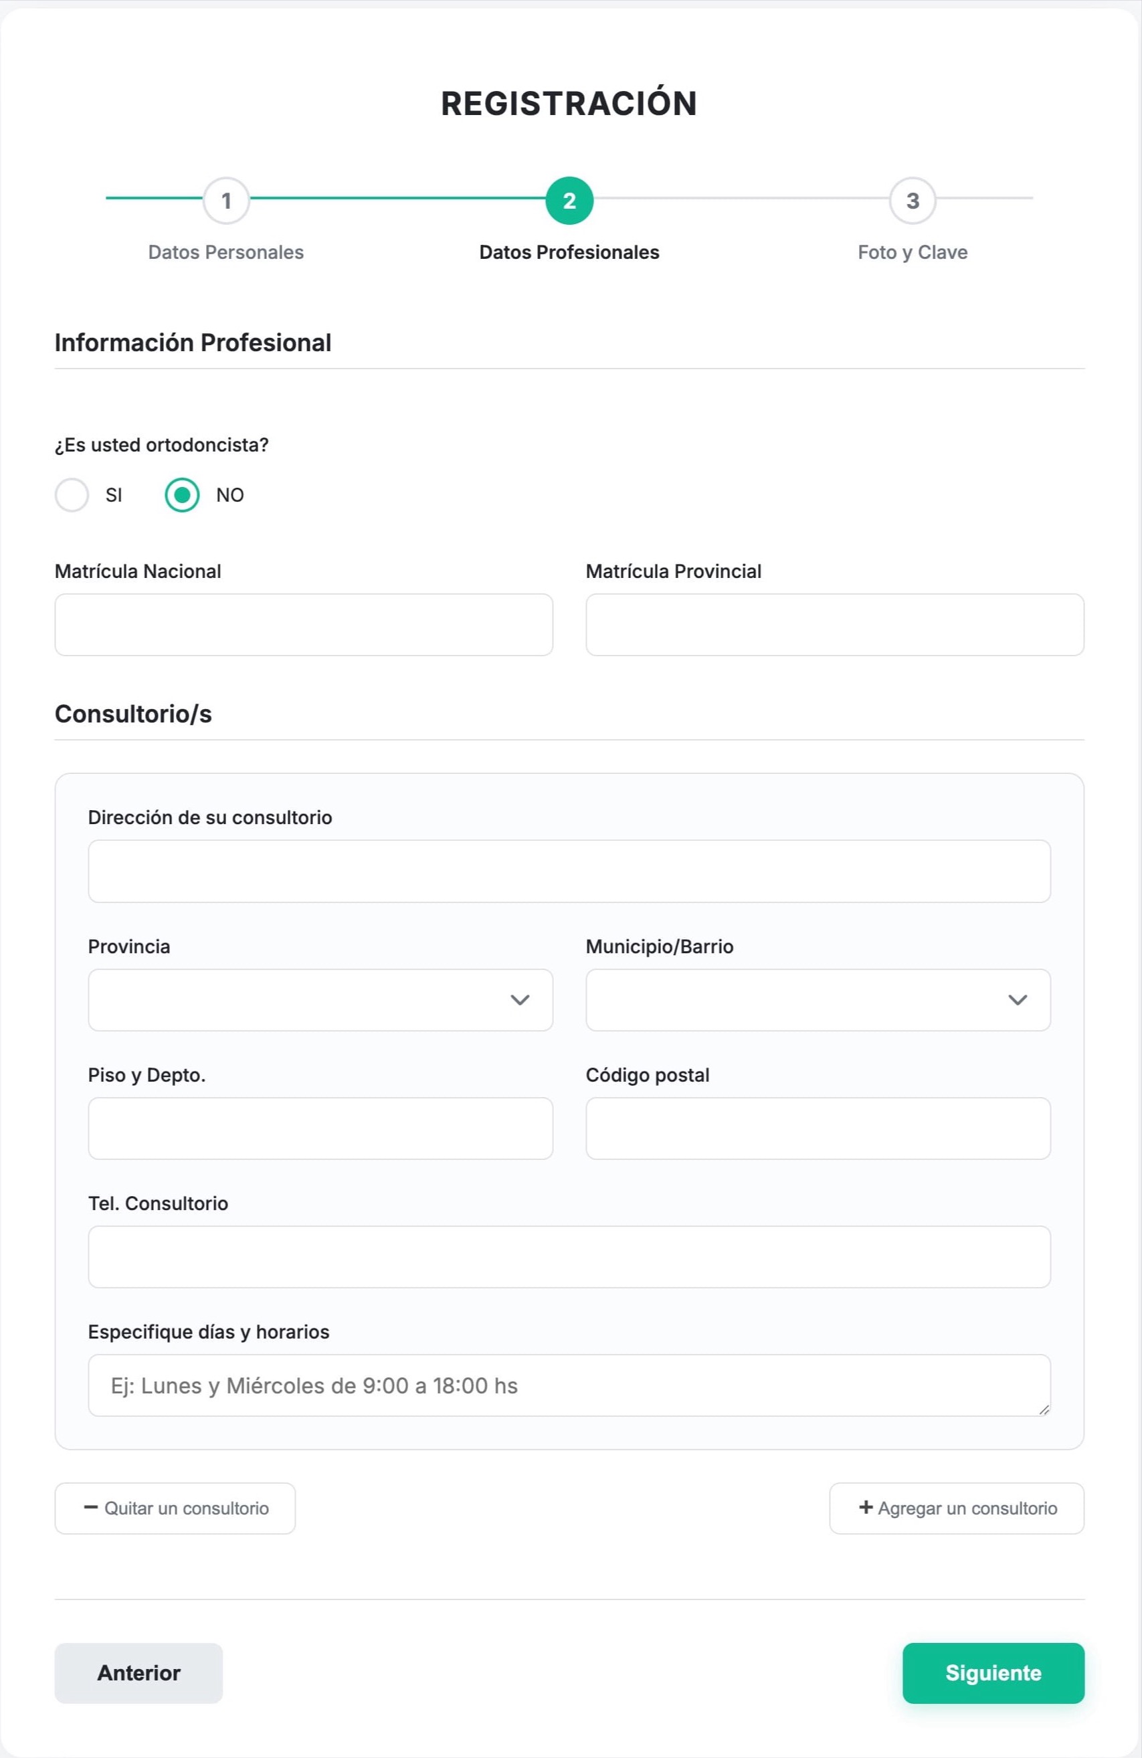Click the active step 2 circle
The height and width of the screenshot is (1758, 1142).
(569, 200)
